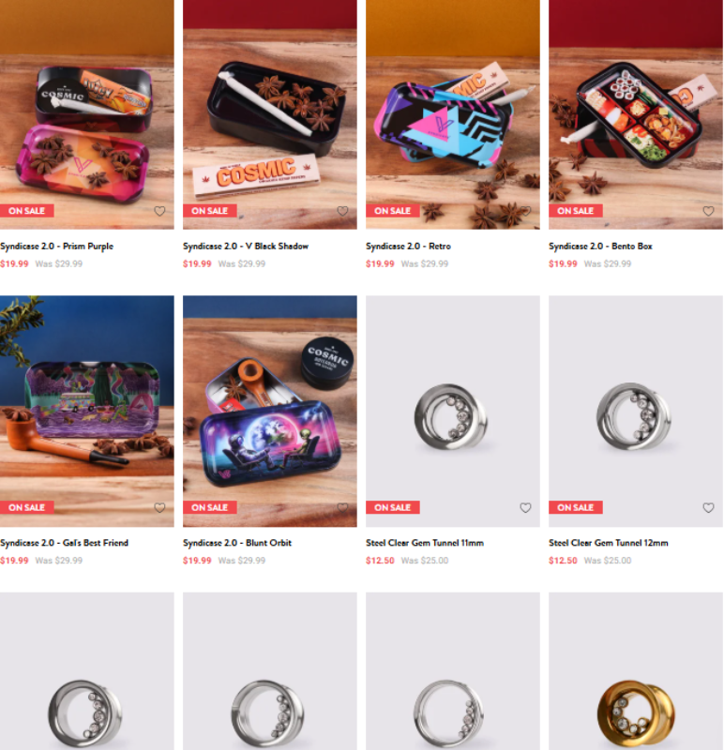724x750 pixels.
Task: Click ON SALE badge on 12mm tunnel
Action: (x=575, y=507)
